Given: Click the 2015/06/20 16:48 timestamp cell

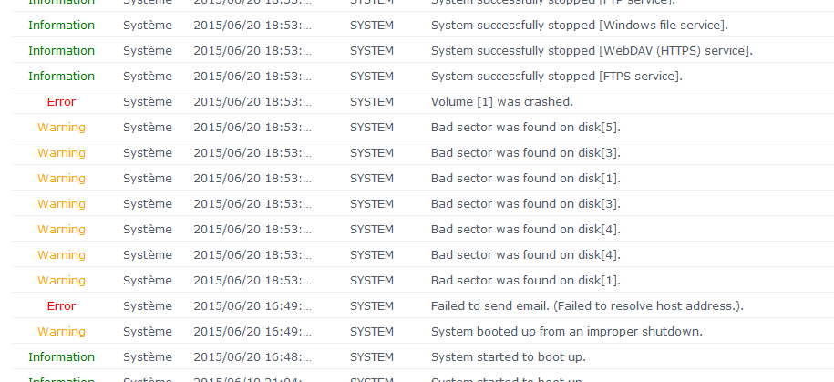Looking at the screenshot, I should tap(252, 356).
